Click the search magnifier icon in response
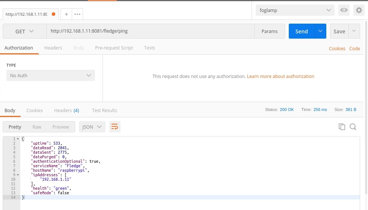 point(353,127)
